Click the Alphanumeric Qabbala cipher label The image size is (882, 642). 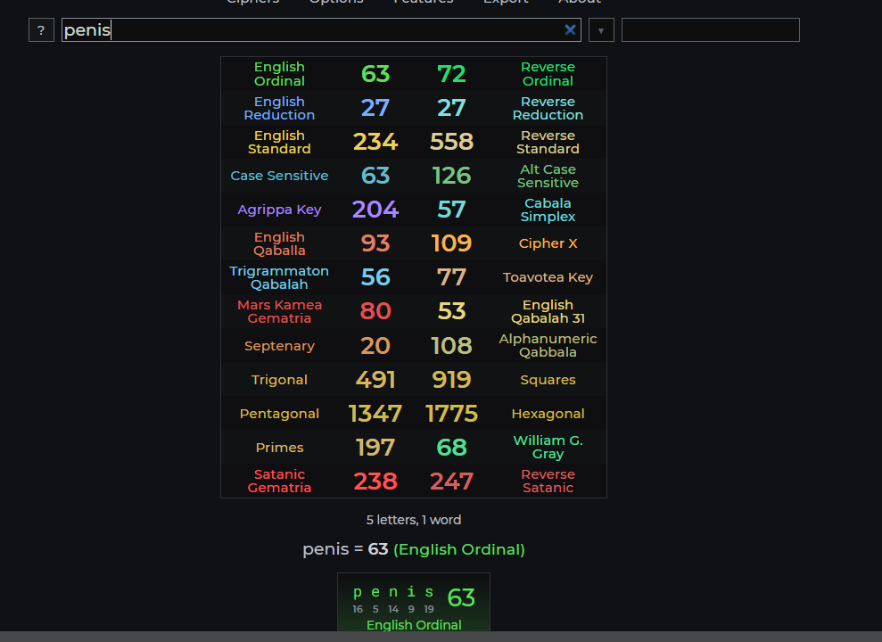(x=548, y=345)
